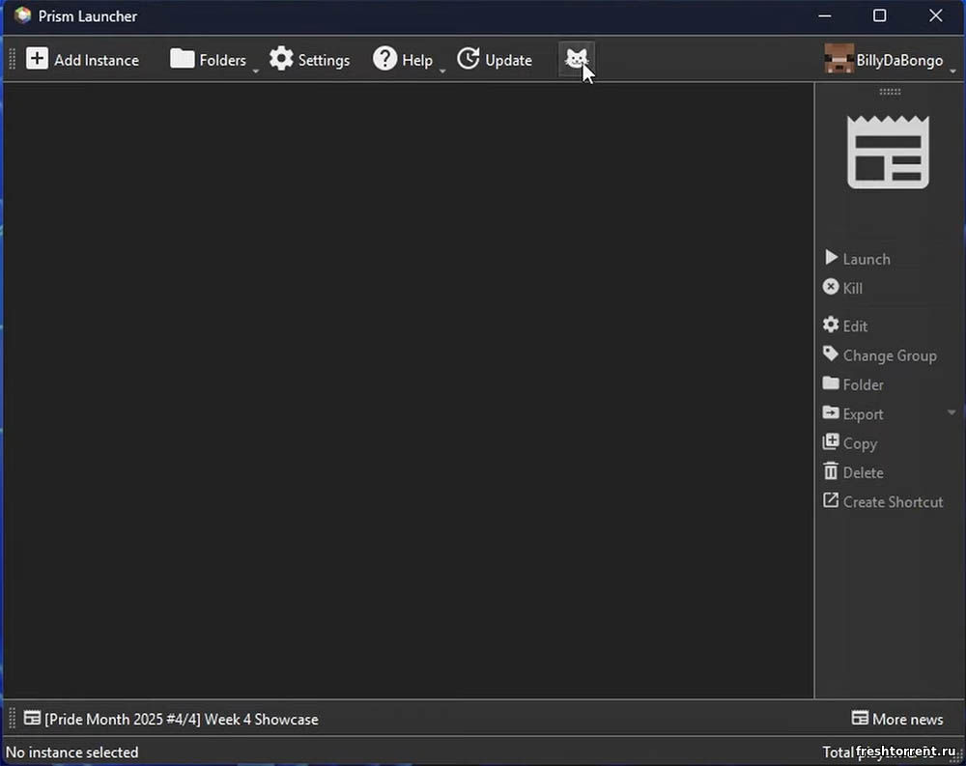Image resolution: width=966 pixels, height=766 pixels.
Task: Select Change Group in side panel
Action: click(879, 355)
